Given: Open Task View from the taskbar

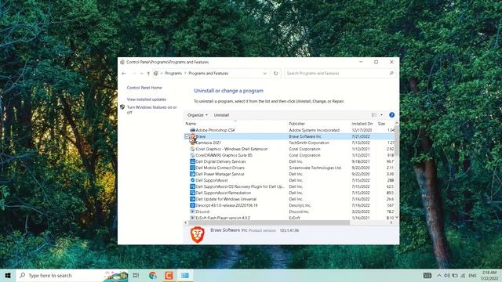Looking at the screenshot, I should 136,275.
